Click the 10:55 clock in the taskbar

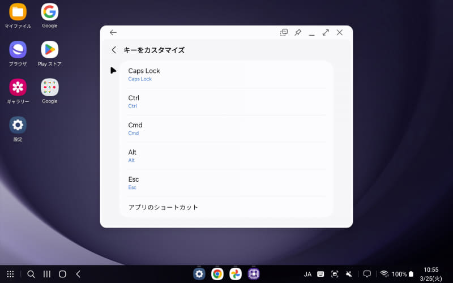[431, 270]
